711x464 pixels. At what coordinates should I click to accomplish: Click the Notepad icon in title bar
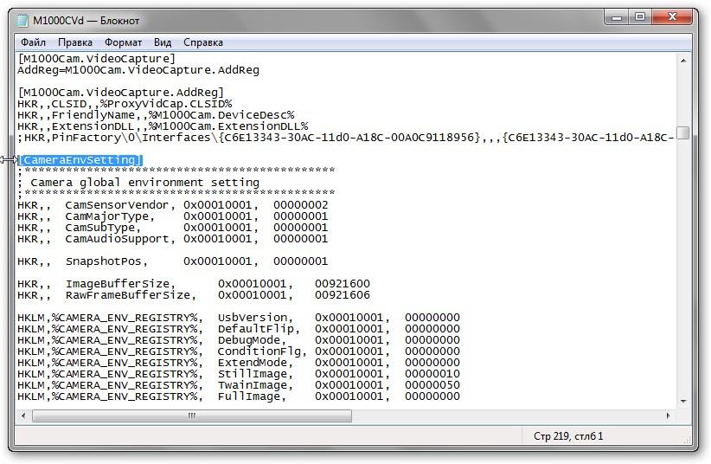(22, 20)
